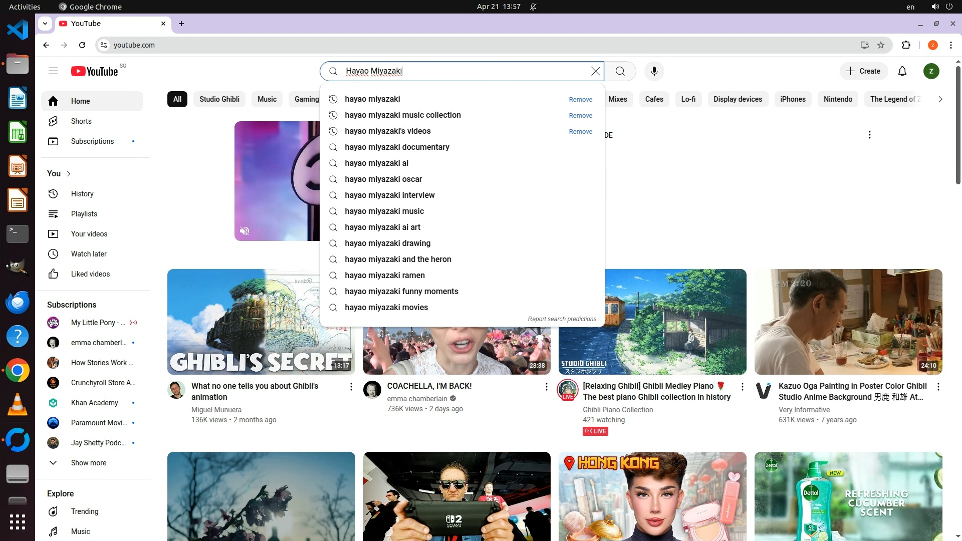Go to YouTube logo home
Image resolution: width=962 pixels, height=541 pixels.
pos(95,71)
